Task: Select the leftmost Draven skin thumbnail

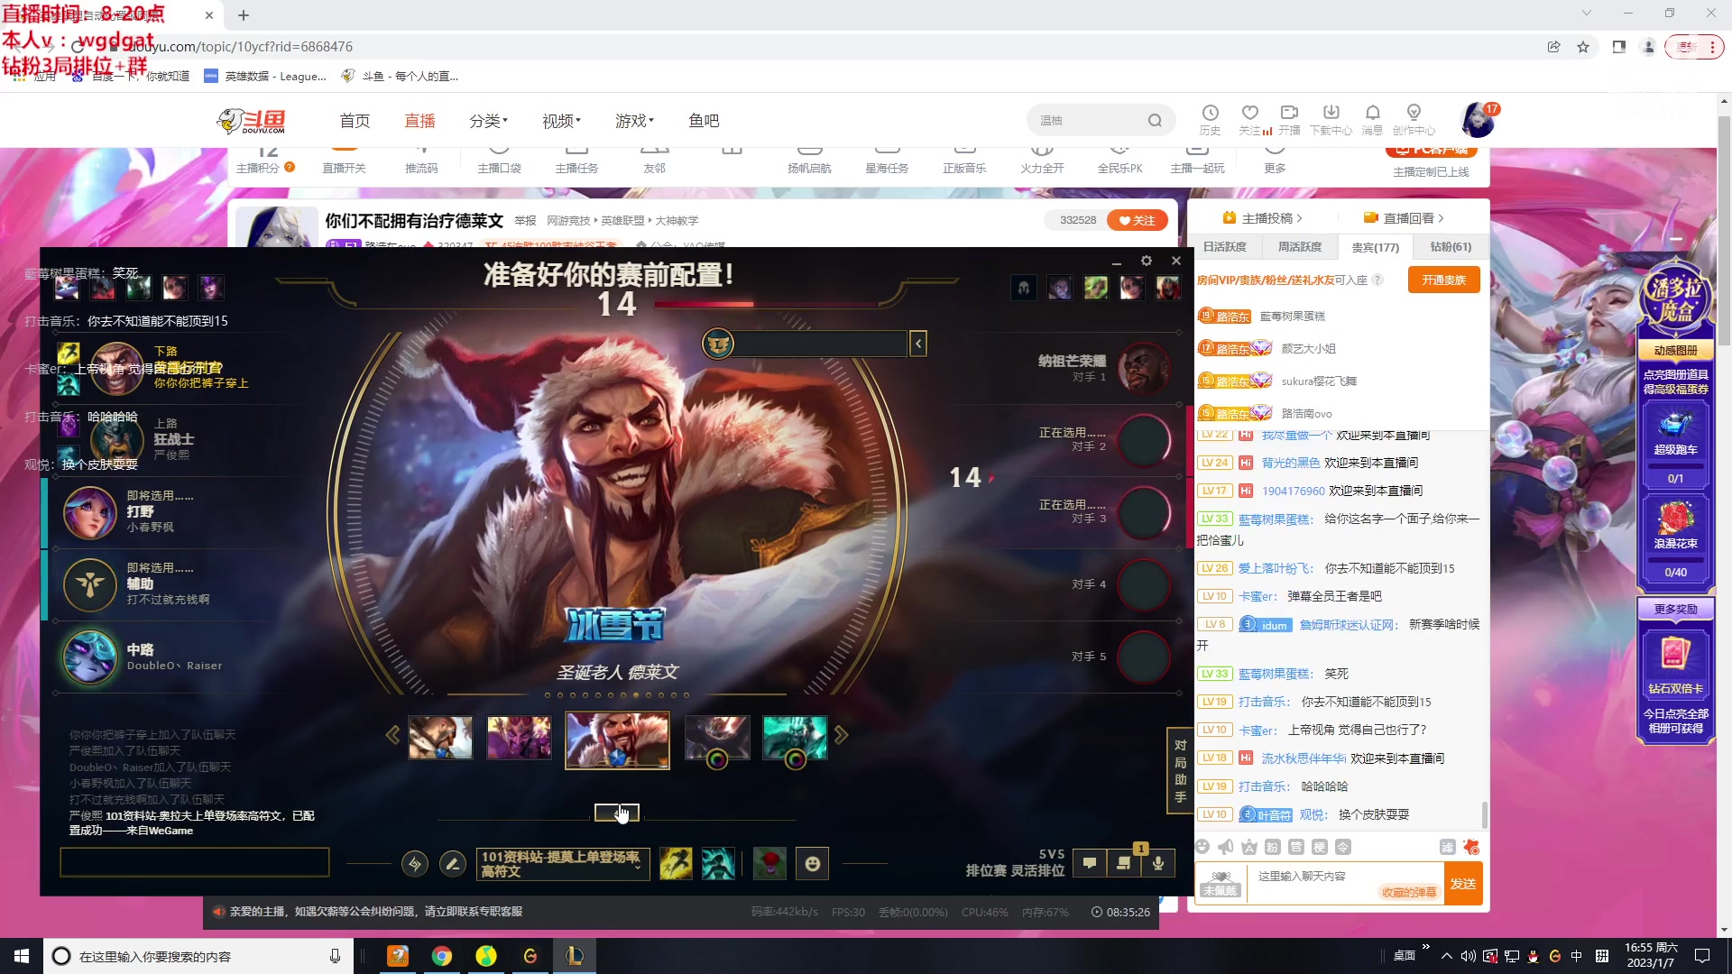Action: 440,738
